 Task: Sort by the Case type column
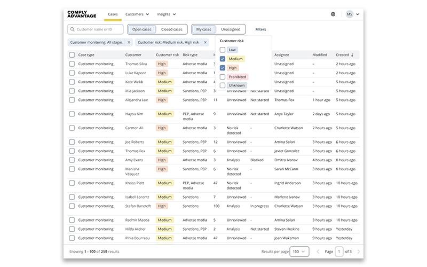tap(86, 55)
